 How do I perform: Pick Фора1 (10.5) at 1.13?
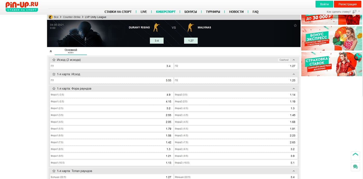coord(111,163)
